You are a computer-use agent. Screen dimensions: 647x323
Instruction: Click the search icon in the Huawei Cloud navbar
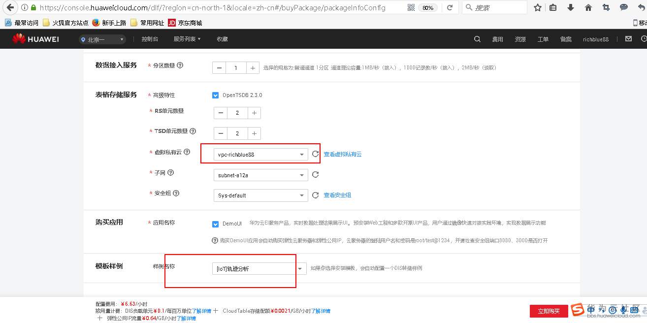tap(477, 38)
